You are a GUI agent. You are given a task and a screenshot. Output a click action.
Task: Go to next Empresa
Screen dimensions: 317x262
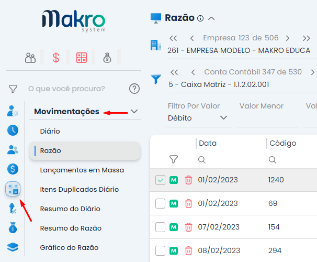(x=288, y=38)
